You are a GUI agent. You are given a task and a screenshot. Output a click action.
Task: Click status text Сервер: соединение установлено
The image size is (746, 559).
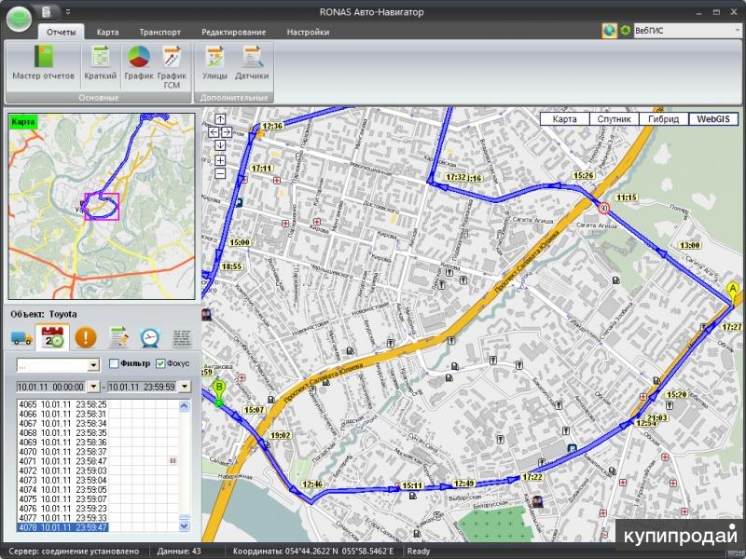click(x=75, y=552)
